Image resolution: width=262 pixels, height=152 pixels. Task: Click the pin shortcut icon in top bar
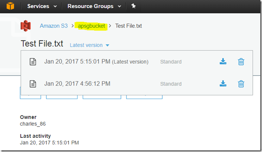tap(134, 6)
